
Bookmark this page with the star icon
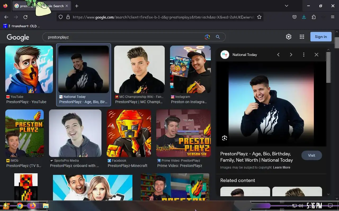(x=259, y=17)
